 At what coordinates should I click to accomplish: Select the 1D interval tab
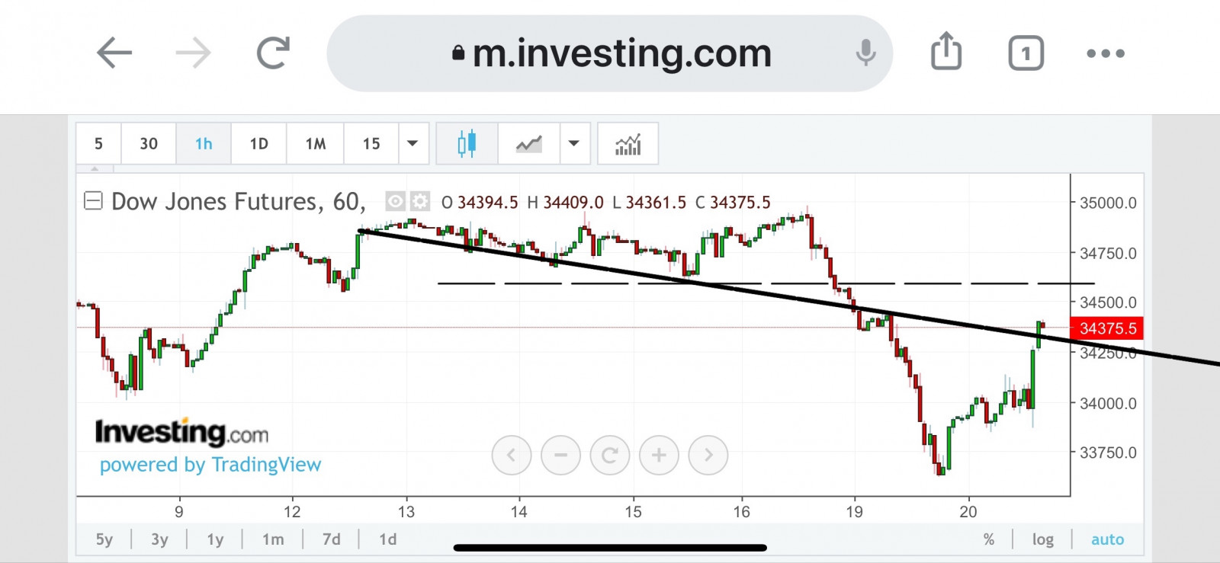point(258,143)
